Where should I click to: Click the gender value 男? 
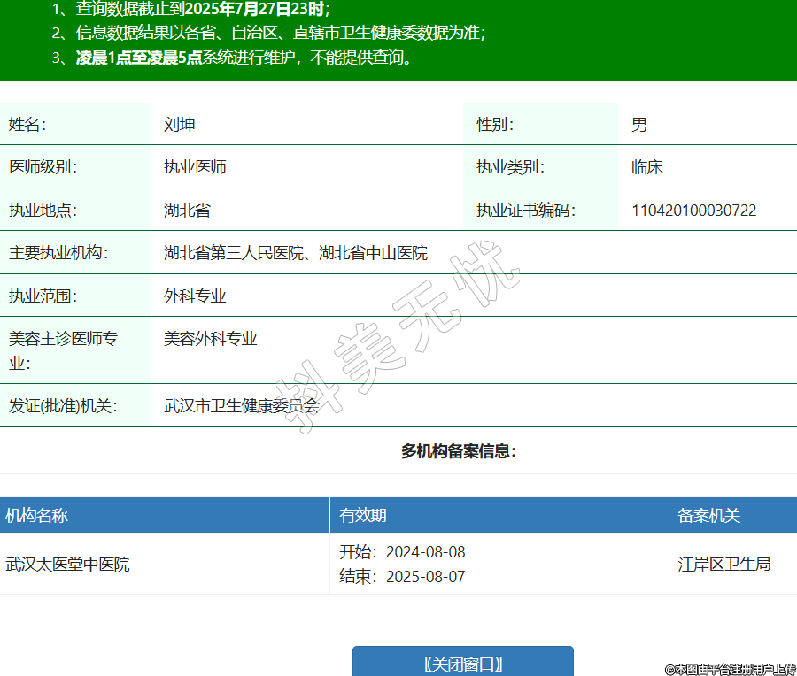point(638,125)
